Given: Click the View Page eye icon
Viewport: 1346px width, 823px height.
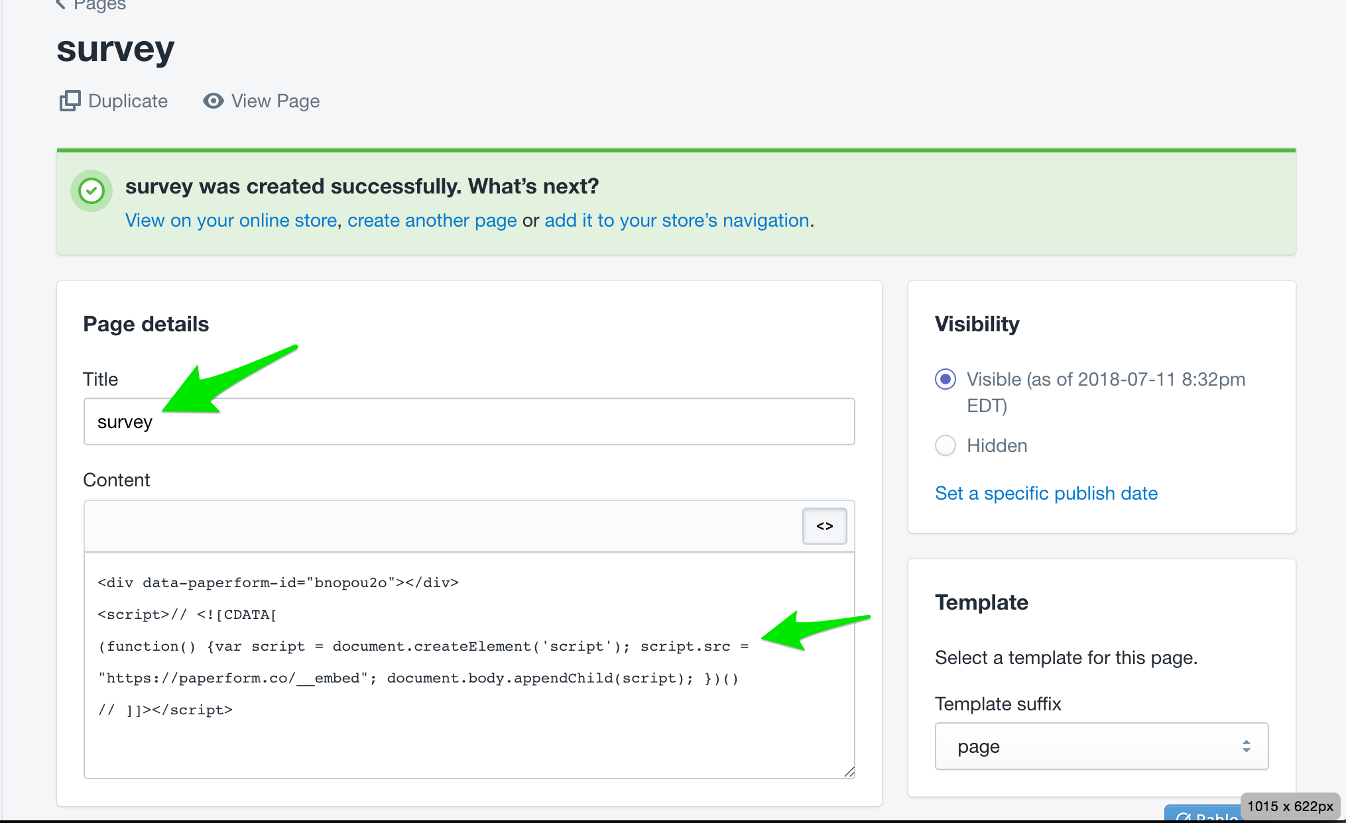Looking at the screenshot, I should (x=213, y=101).
